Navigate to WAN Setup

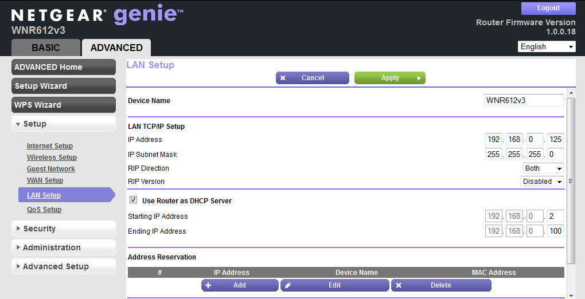coord(45,180)
